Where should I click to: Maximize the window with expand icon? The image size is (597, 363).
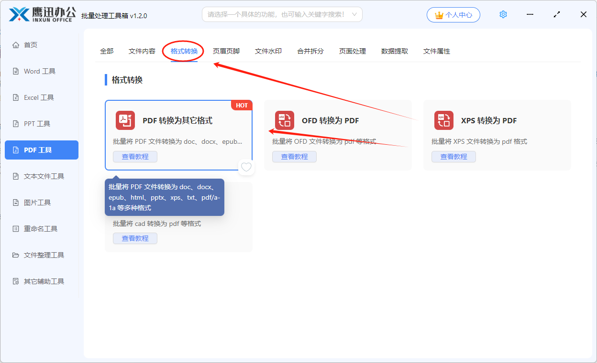(557, 15)
